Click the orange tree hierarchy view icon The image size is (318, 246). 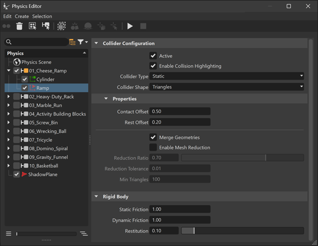(x=72, y=42)
